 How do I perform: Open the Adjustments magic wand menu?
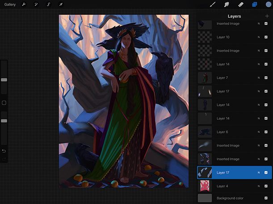[36, 4]
